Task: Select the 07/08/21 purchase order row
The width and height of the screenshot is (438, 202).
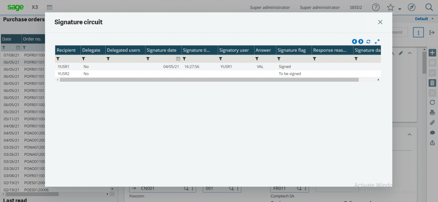Action: click(x=23, y=55)
